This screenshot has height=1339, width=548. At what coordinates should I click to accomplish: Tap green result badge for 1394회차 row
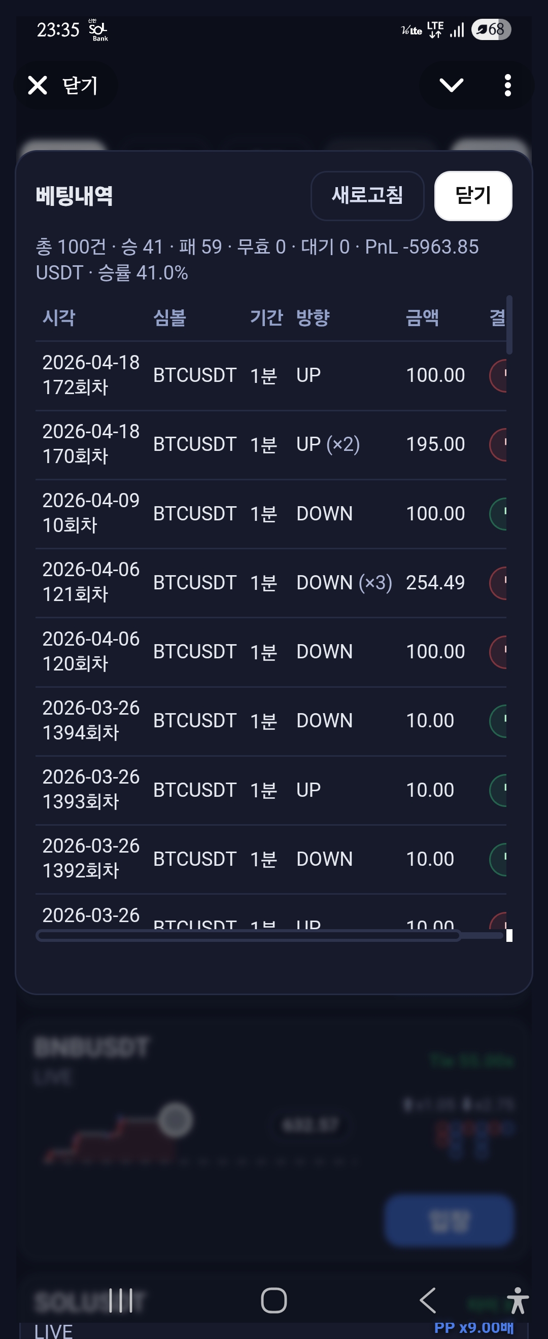coord(498,721)
